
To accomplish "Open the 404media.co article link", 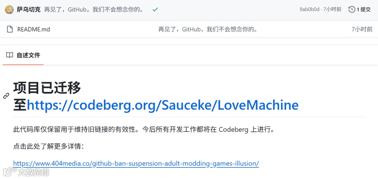I will tap(136, 163).
